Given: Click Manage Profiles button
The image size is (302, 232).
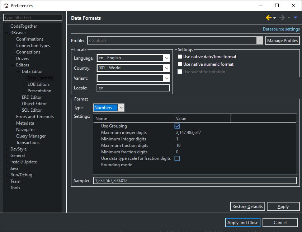Looking at the screenshot, I should [x=282, y=41].
